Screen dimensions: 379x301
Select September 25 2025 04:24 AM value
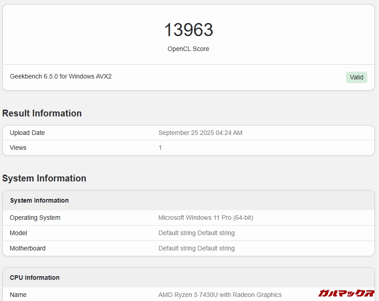tap(201, 133)
